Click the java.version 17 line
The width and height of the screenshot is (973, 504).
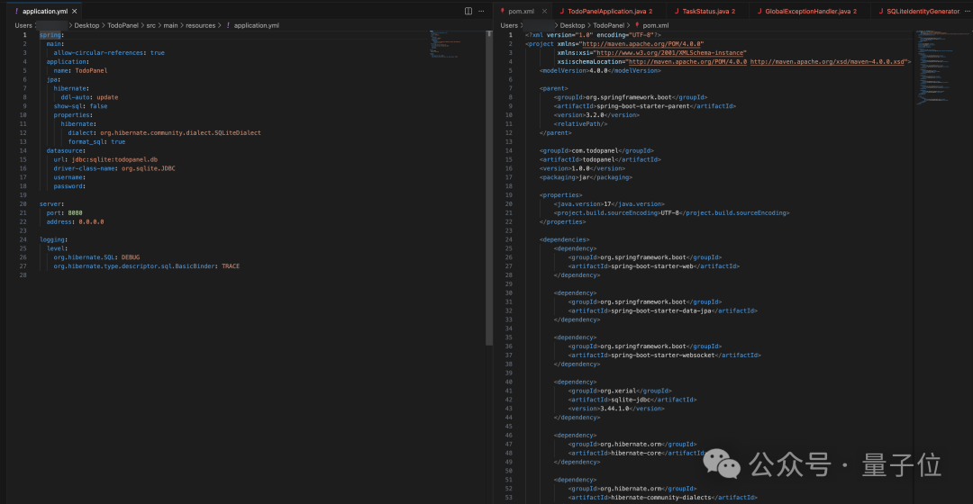pos(609,204)
